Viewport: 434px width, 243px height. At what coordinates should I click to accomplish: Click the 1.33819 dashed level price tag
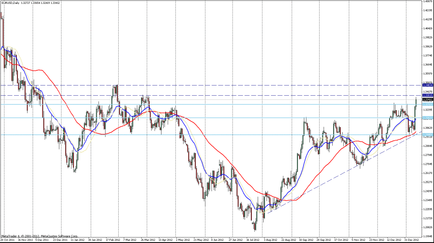427,95
